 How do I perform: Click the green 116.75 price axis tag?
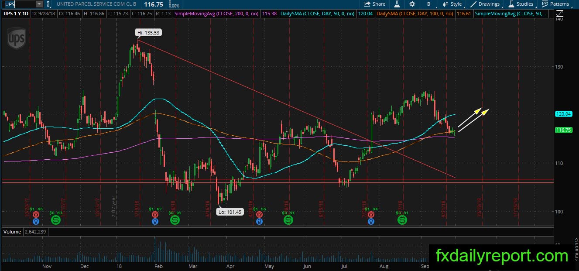coord(563,130)
